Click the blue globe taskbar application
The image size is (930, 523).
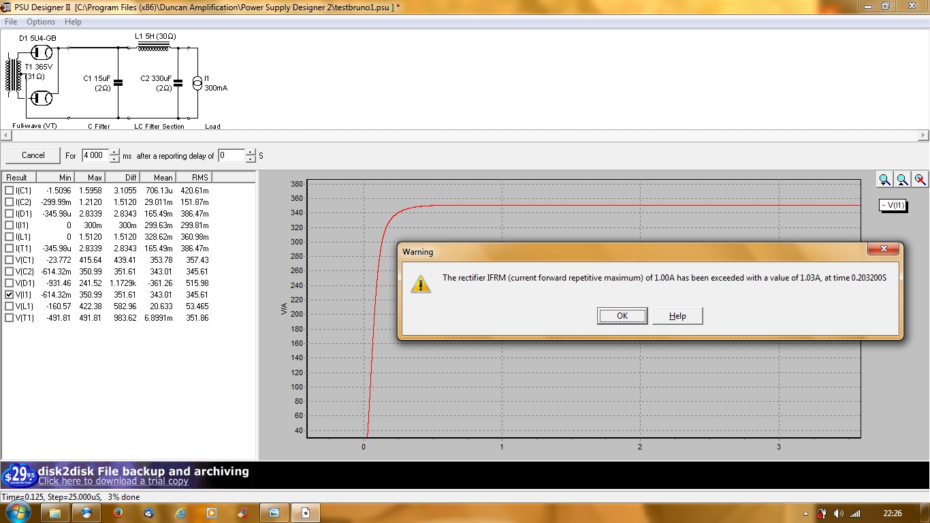click(86, 512)
